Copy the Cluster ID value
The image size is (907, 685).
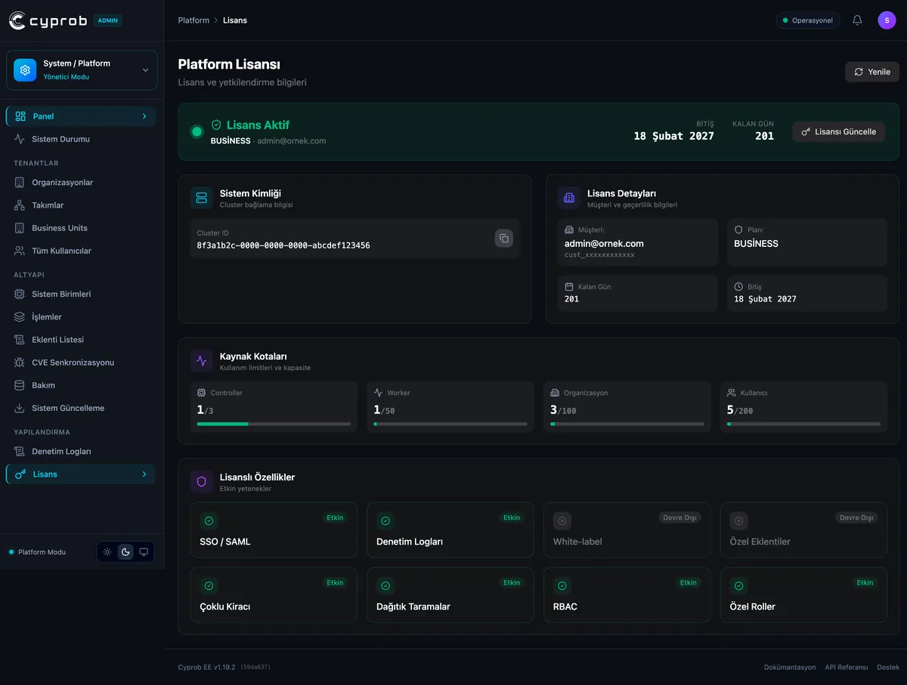pyautogui.click(x=503, y=239)
